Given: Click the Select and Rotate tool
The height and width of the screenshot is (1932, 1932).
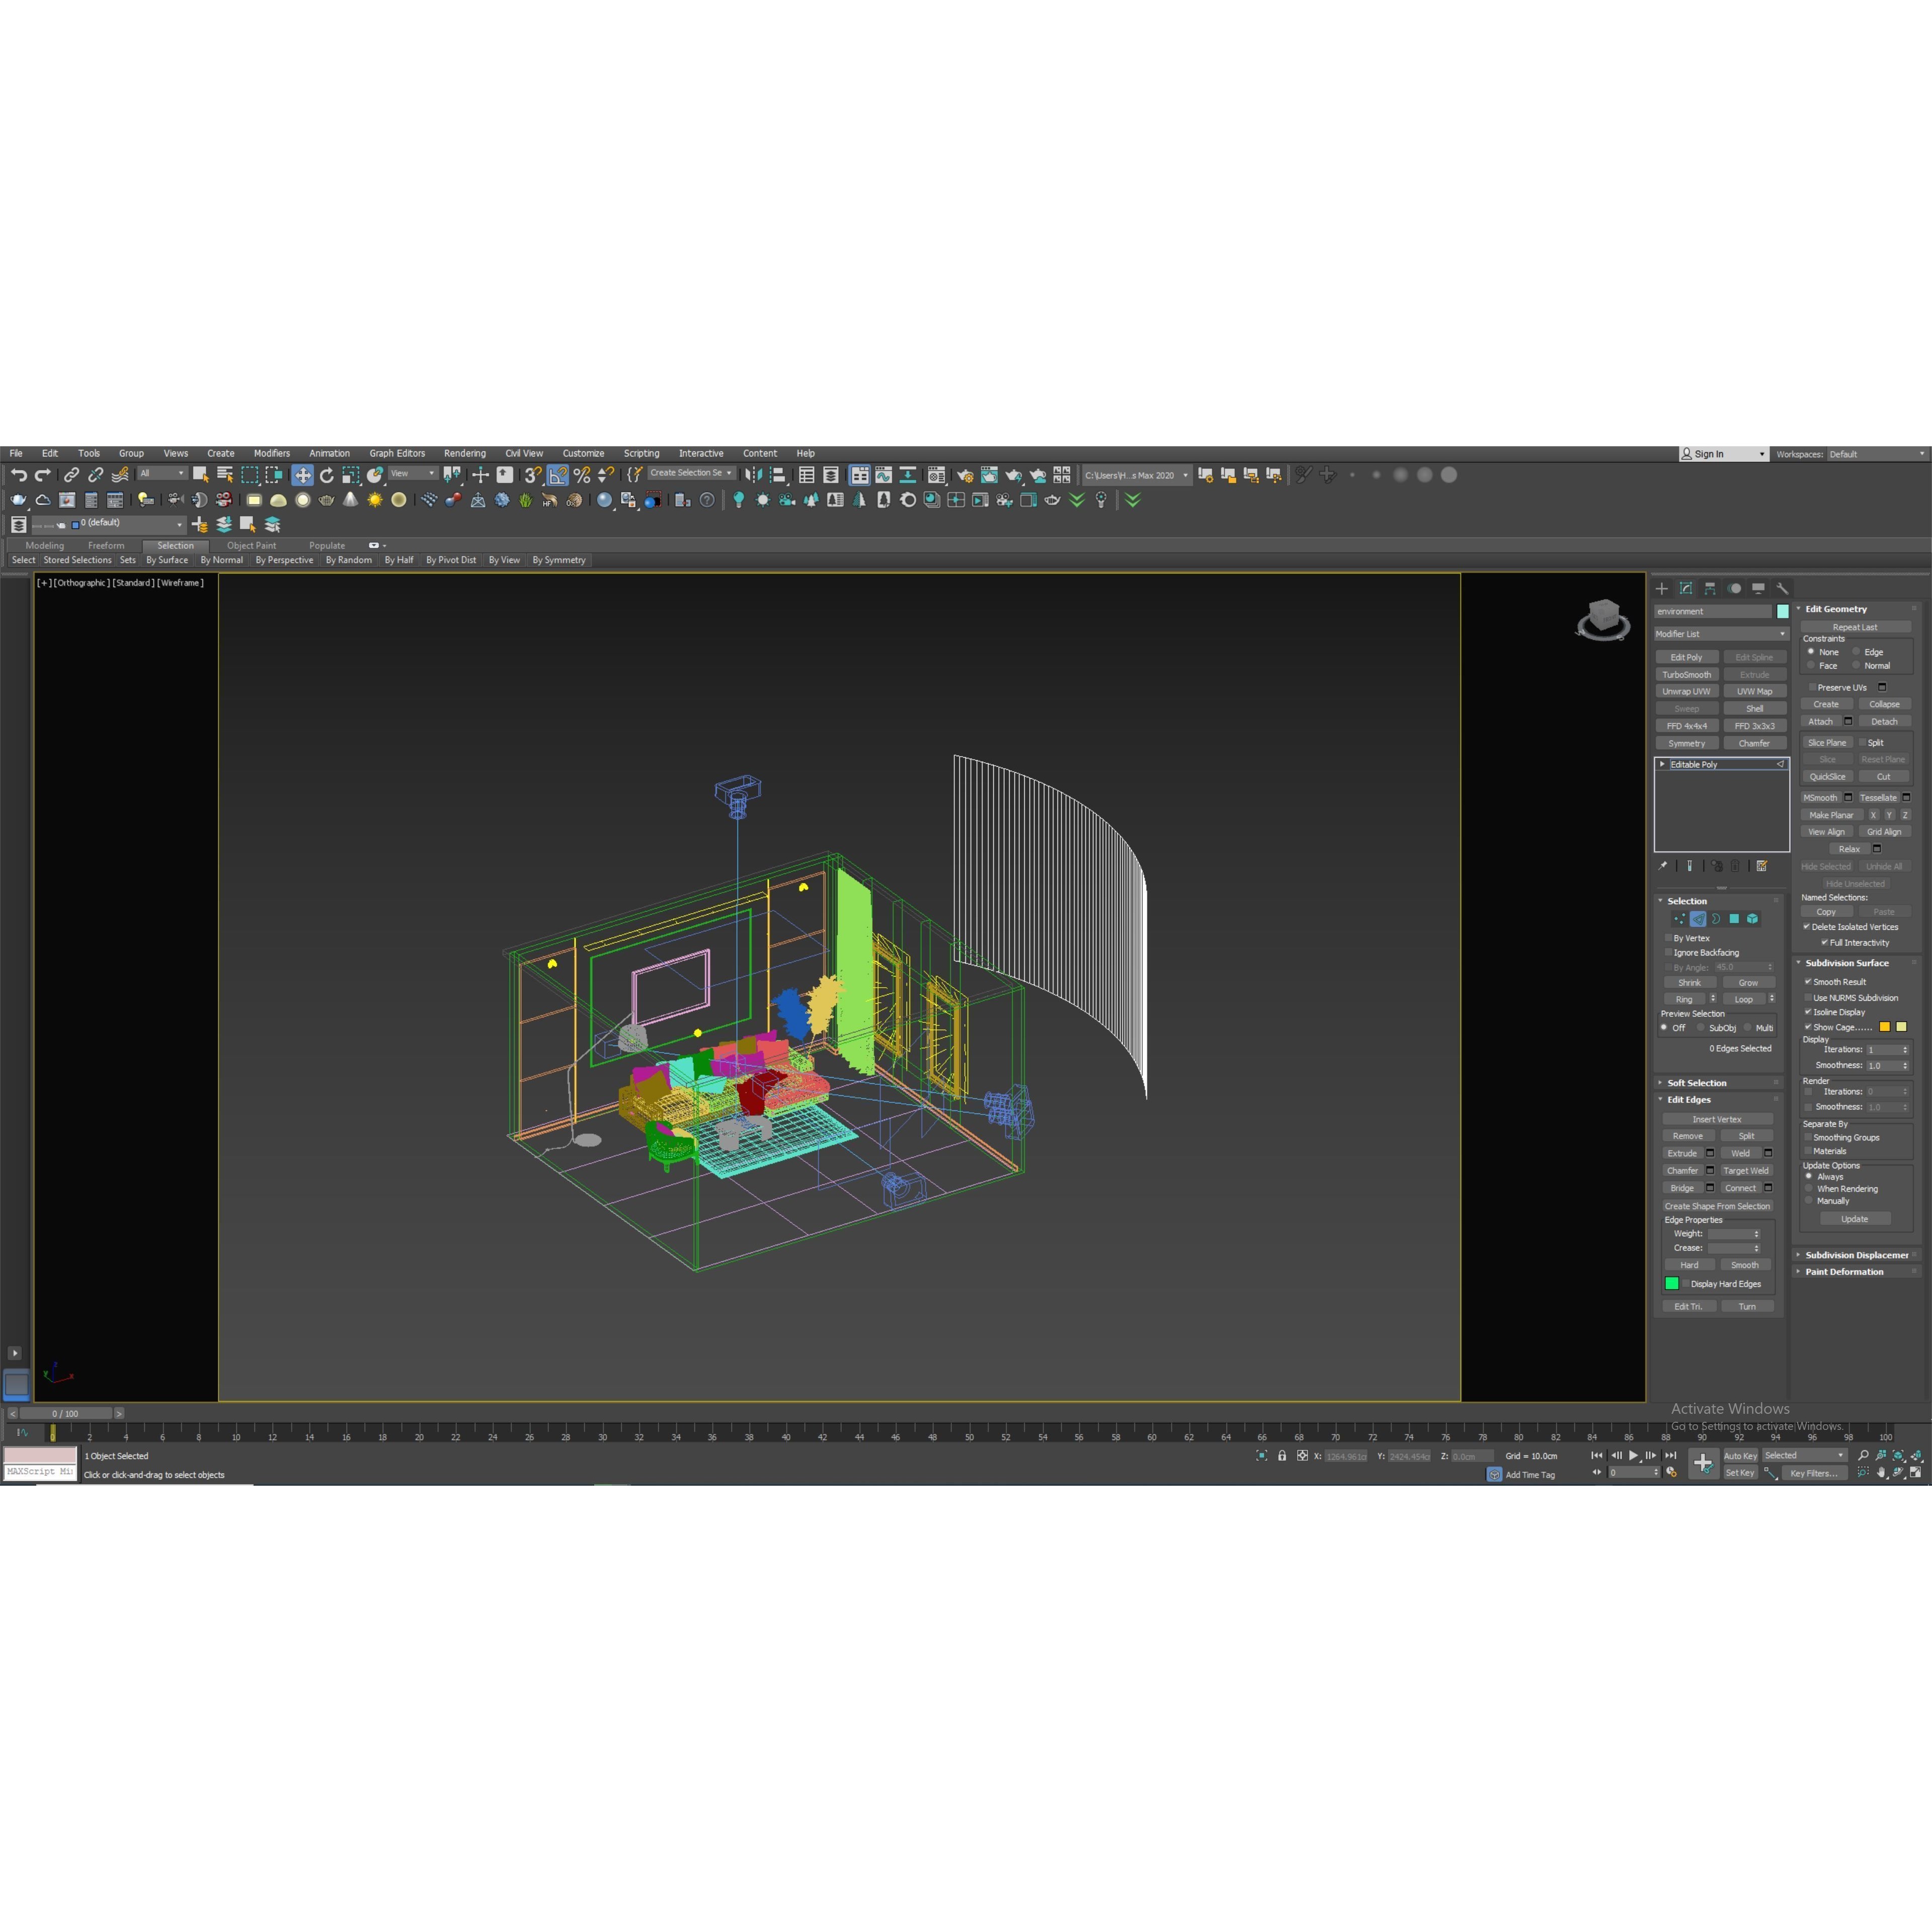Looking at the screenshot, I should click(x=326, y=475).
